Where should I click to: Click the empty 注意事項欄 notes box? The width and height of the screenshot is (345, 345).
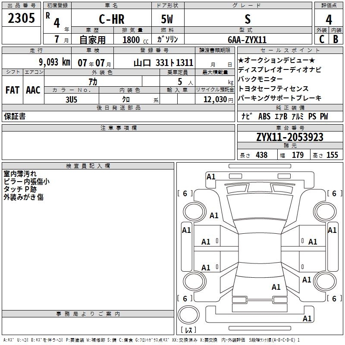click(x=118, y=145)
